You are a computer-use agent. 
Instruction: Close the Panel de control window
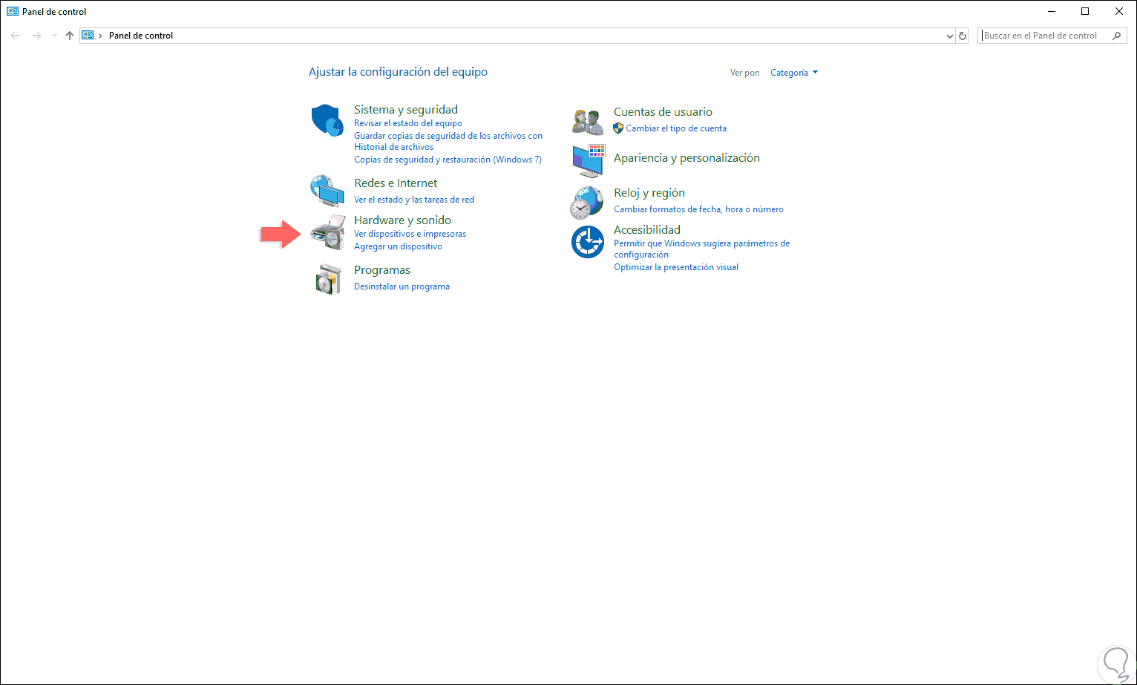click(1119, 12)
